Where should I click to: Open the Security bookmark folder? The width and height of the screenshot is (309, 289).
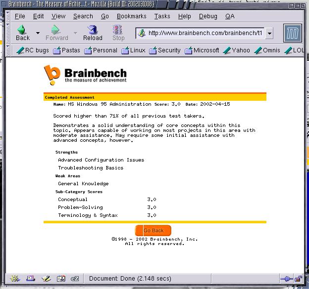tap(165, 50)
